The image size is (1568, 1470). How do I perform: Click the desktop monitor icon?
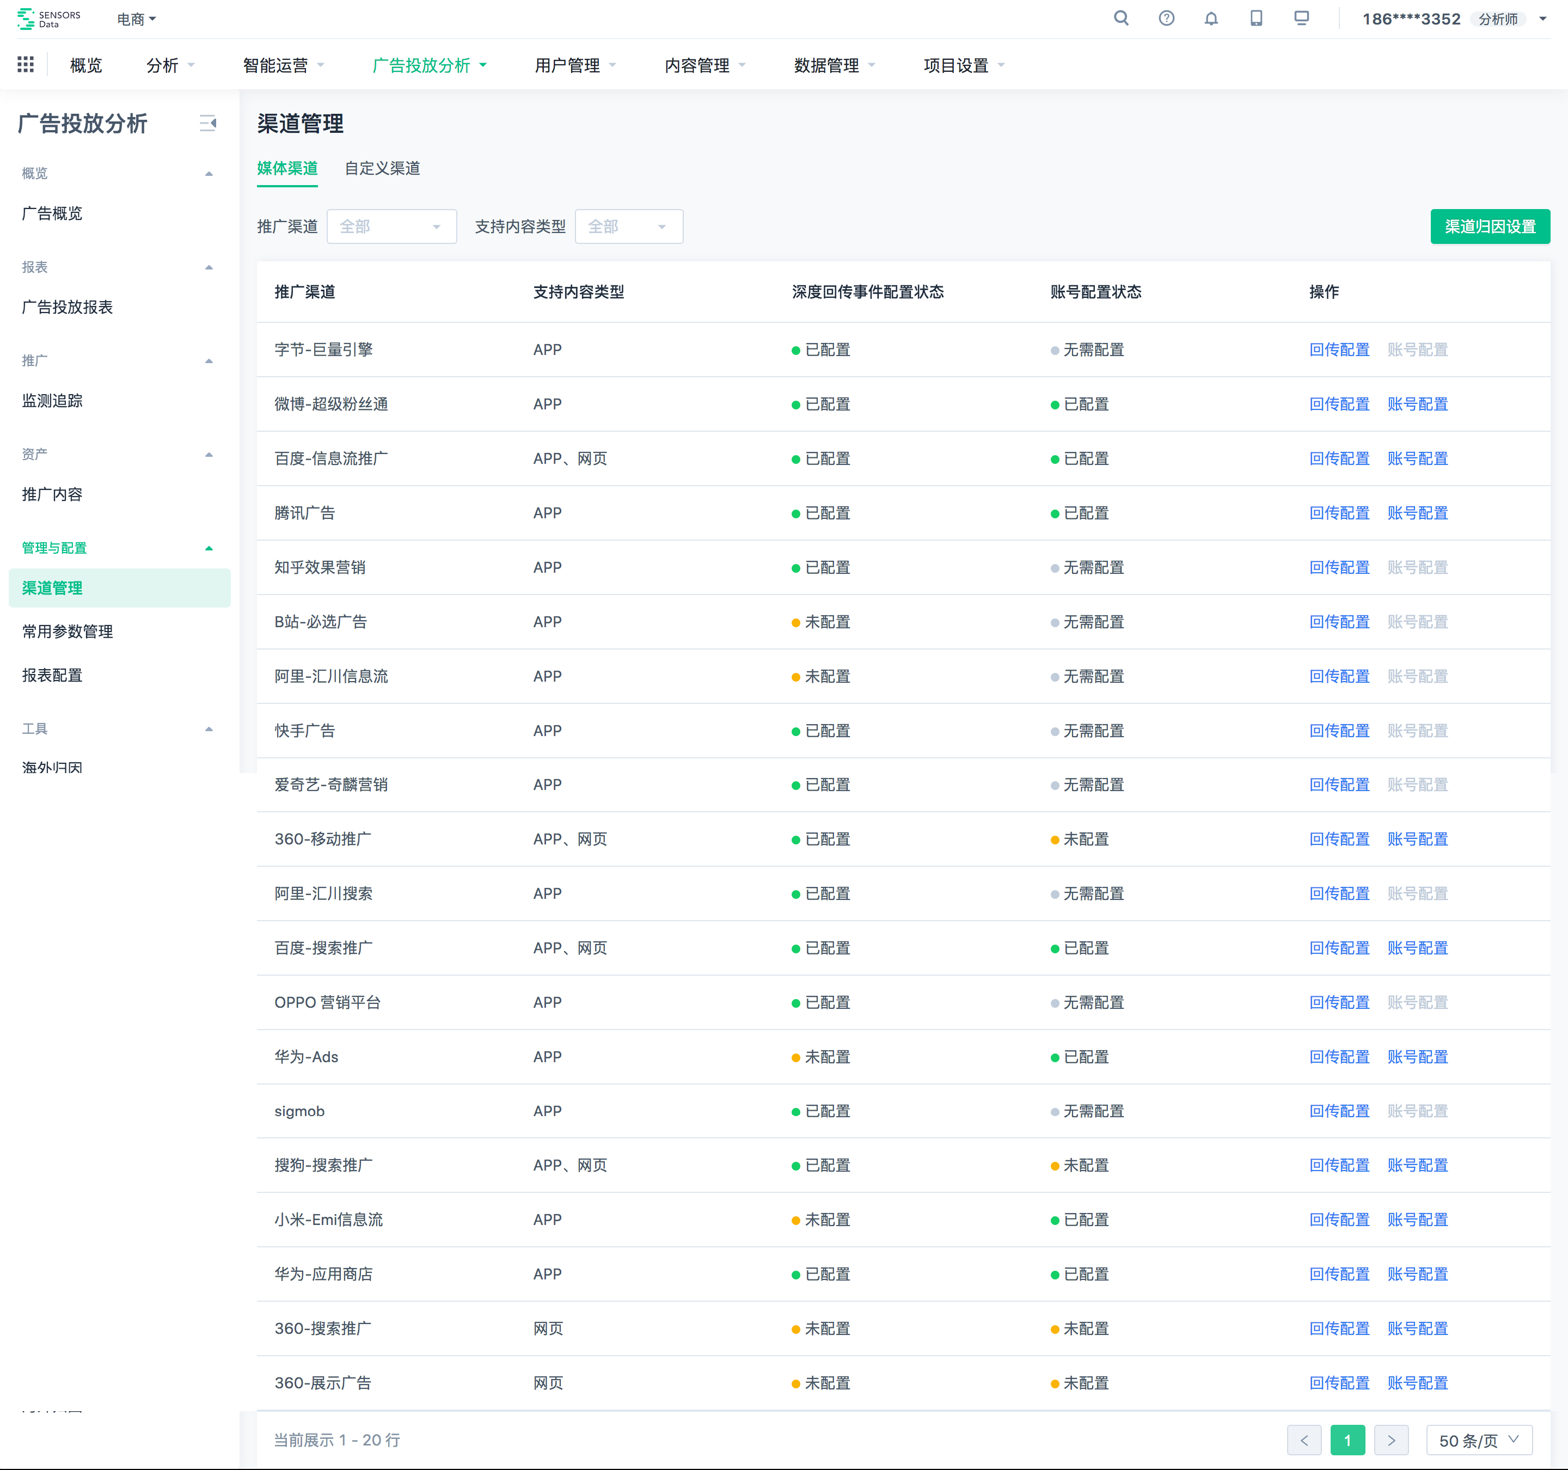pos(1301,18)
